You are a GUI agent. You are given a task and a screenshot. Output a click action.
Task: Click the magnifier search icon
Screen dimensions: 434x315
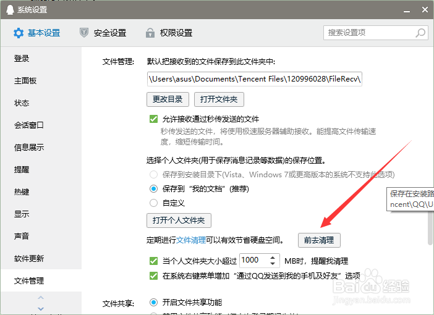coord(420,33)
